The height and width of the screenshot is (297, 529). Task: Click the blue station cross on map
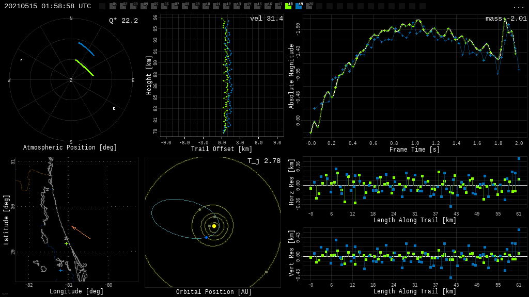[60, 270]
